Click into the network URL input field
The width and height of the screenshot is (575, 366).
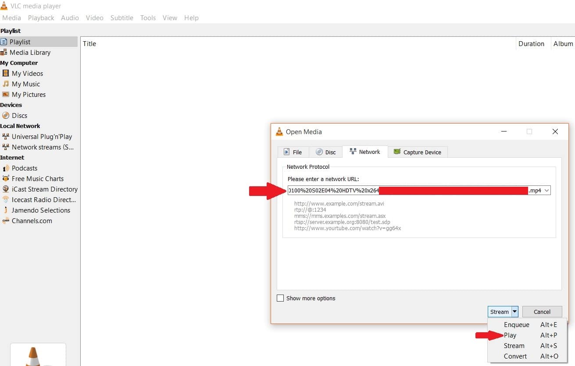(x=415, y=191)
